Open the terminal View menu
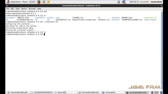Screen dimensions: 168x94 pos(18,9)
